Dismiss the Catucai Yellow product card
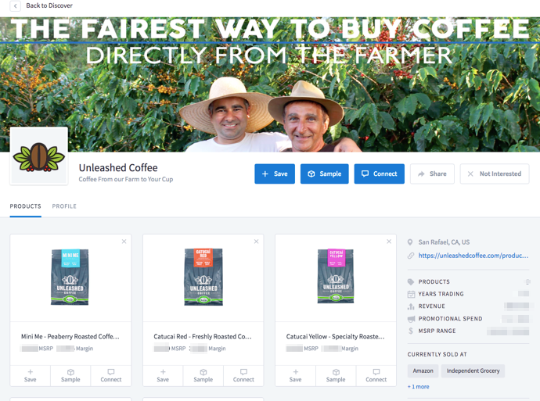Image resolution: width=540 pixels, height=401 pixels. click(x=389, y=242)
